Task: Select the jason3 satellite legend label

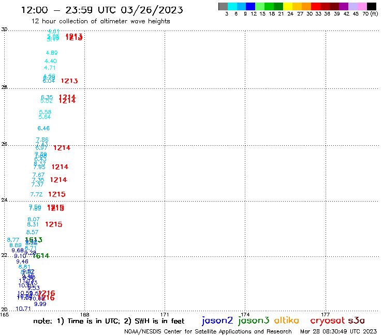Action: click(x=254, y=320)
